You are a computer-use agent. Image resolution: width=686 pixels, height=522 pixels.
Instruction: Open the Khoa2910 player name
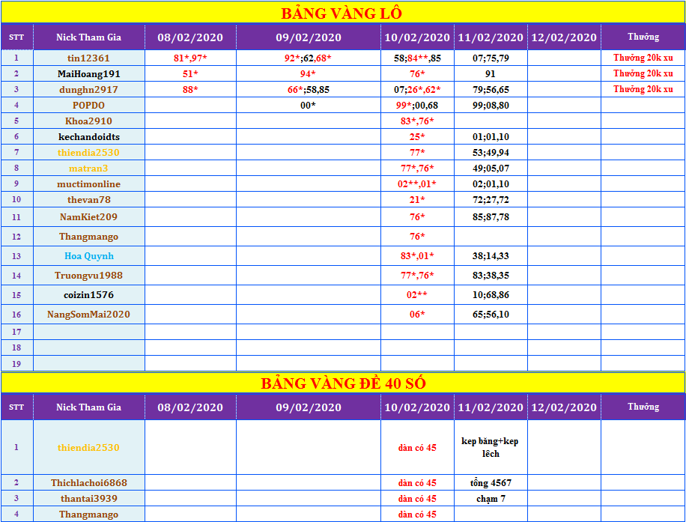pyautogui.click(x=88, y=121)
